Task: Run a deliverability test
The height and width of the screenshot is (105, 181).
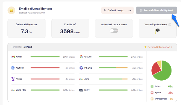Action: 157,10
